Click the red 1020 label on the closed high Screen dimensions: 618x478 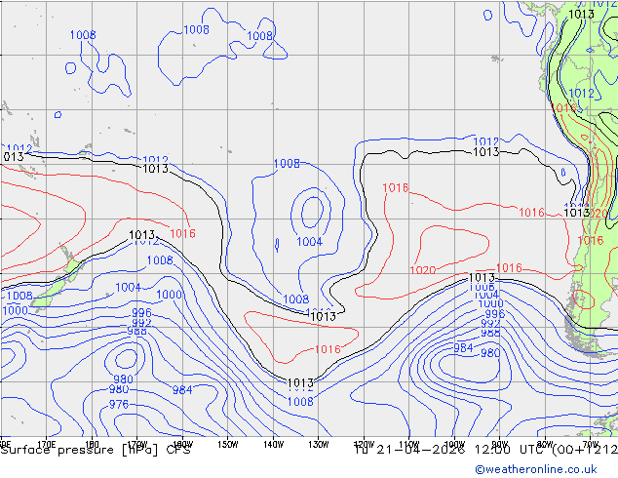pyautogui.click(x=423, y=270)
